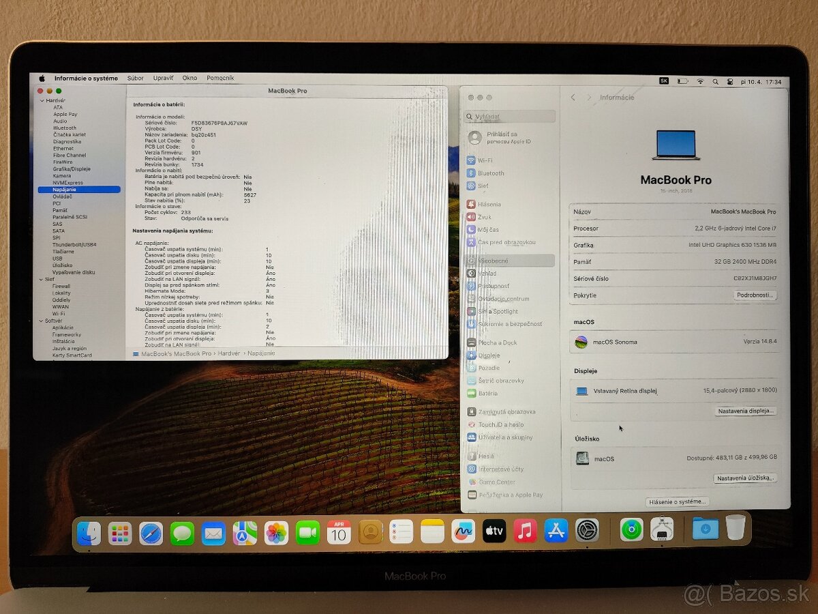
Task: Open the Trash in the Dock
Action: pyautogui.click(x=736, y=527)
